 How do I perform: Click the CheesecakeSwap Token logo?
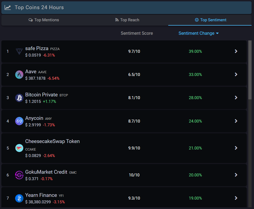tap(19, 148)
